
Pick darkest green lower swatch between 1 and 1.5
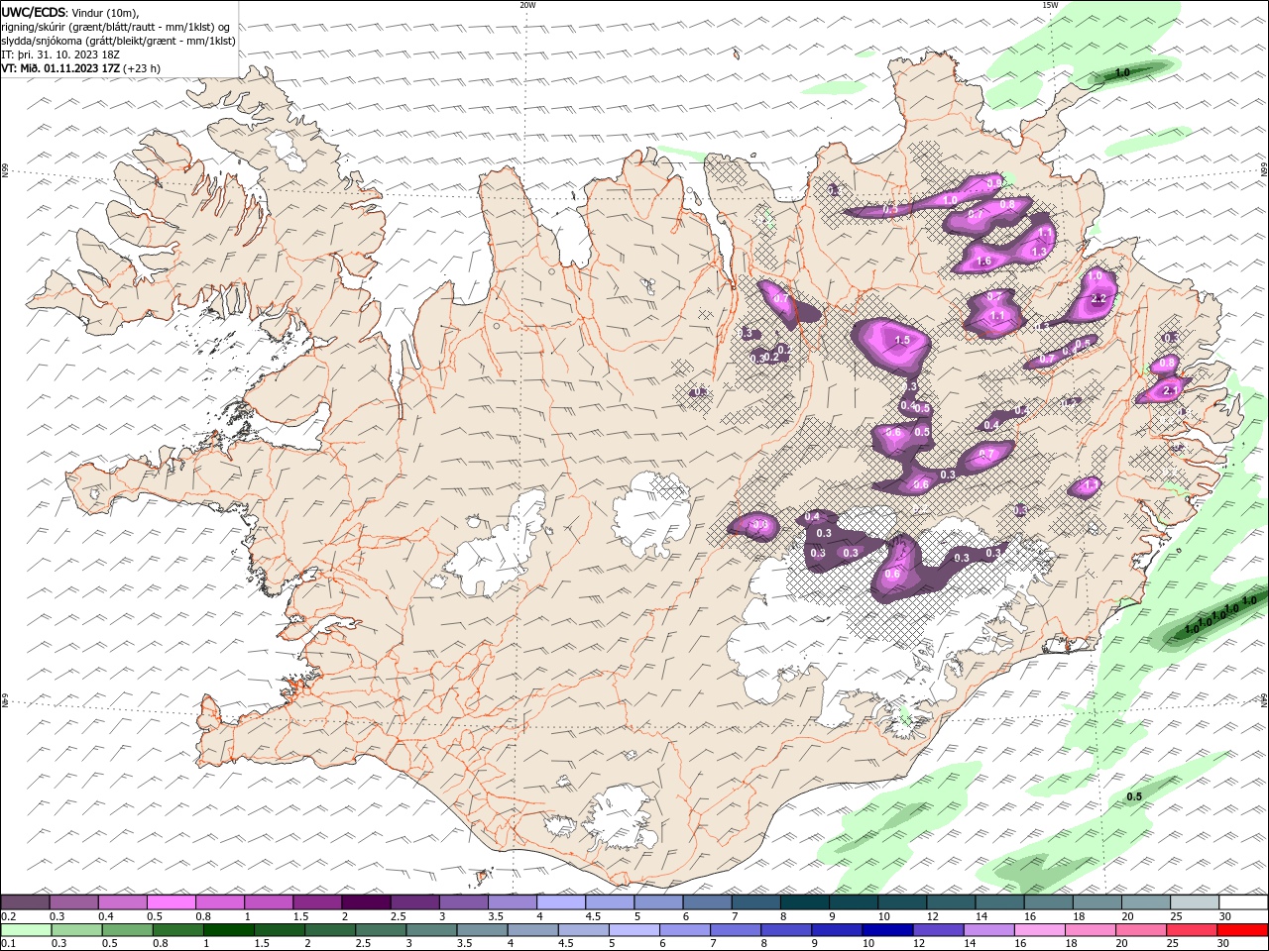tap(229, 930)
